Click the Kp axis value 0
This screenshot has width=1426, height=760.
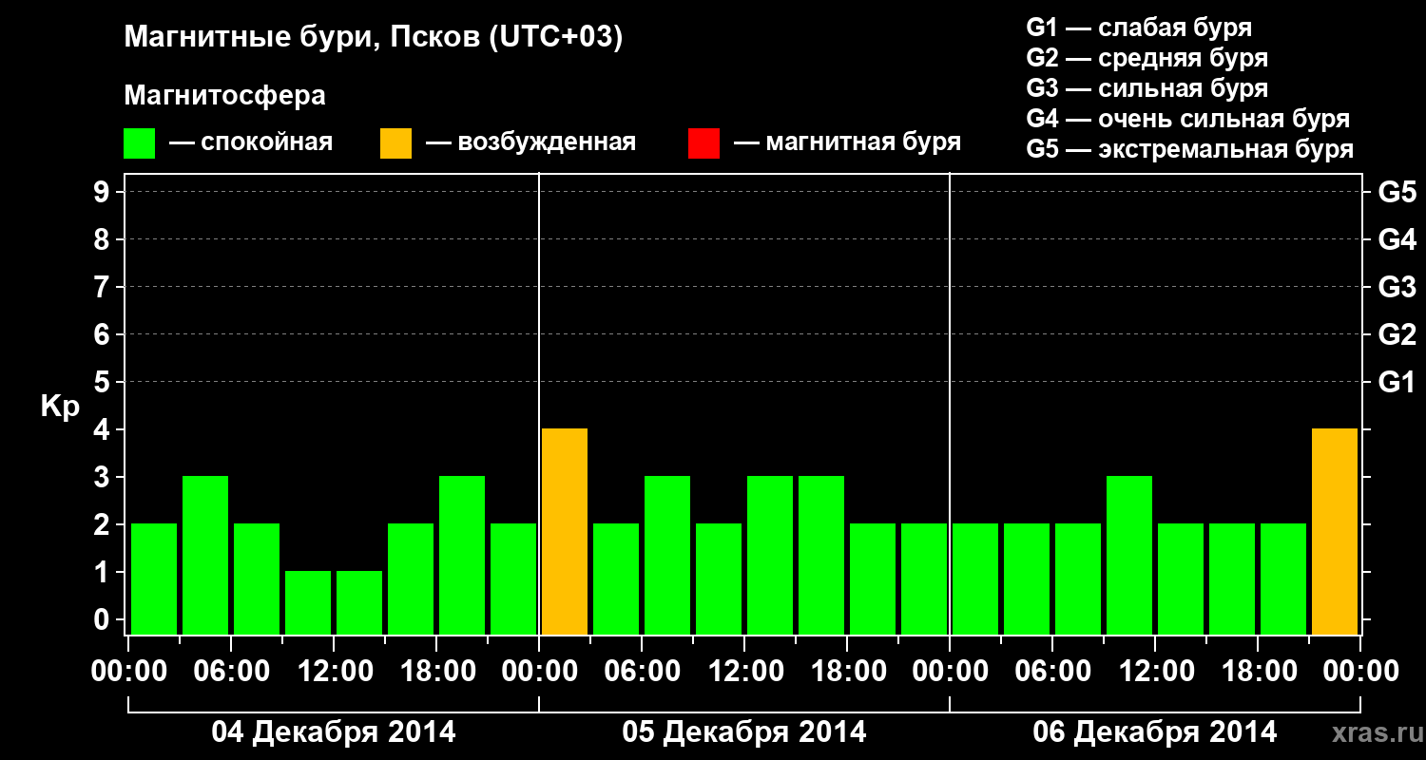tap(104, 619)
